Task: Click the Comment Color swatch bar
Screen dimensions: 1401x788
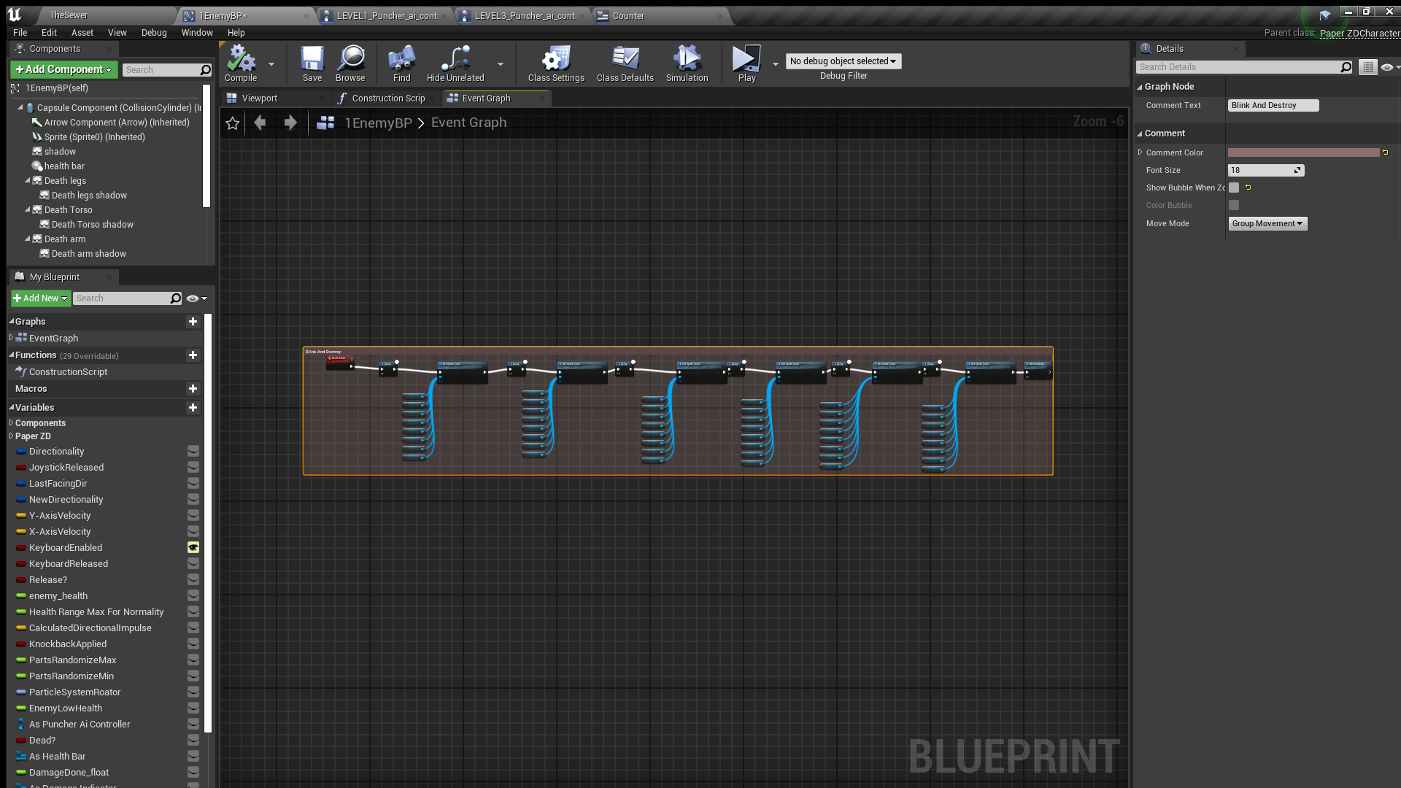Action: [x=1303, y=152]
